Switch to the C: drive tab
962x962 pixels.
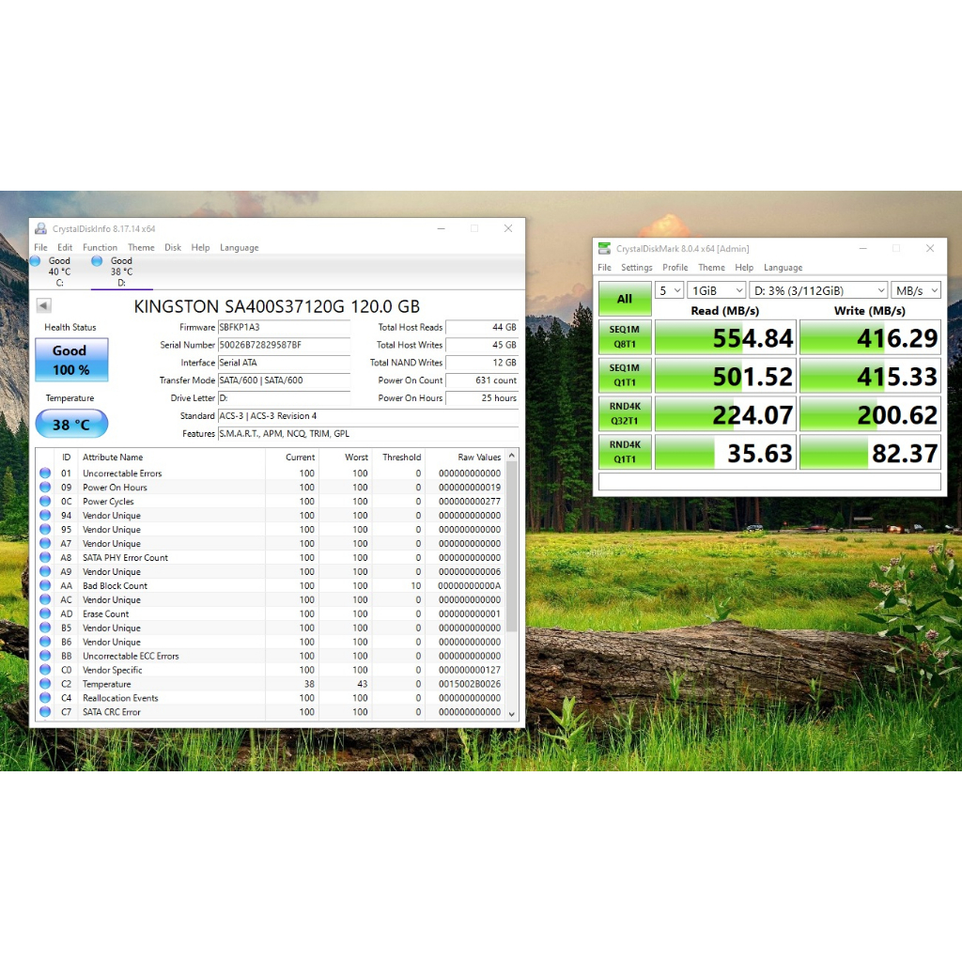coord(56,266)
